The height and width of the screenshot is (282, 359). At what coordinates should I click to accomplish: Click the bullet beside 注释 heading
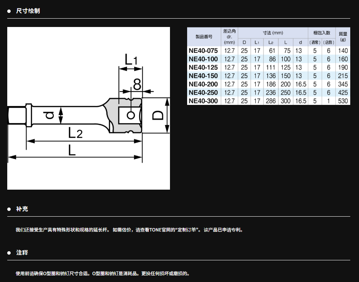pos(9,253)
